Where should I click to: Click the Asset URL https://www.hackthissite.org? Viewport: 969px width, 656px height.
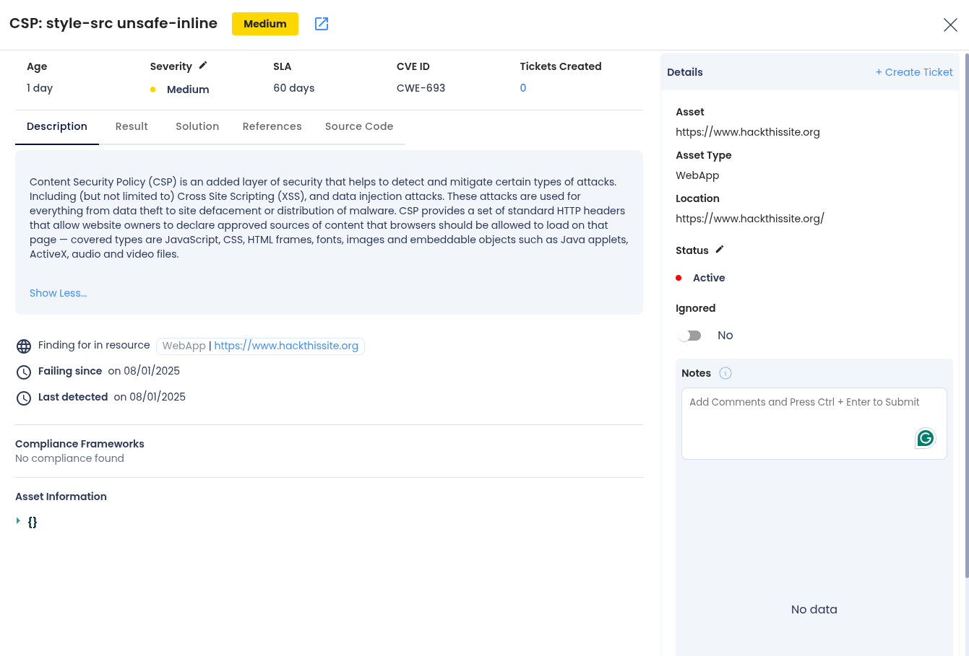pyautogui.click(x=748, y=132)
